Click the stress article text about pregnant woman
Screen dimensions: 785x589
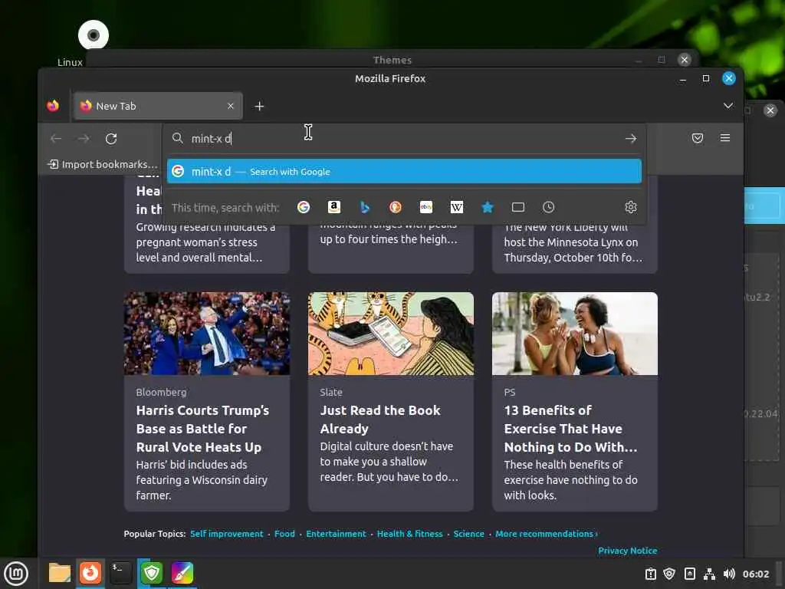point(205,242)
